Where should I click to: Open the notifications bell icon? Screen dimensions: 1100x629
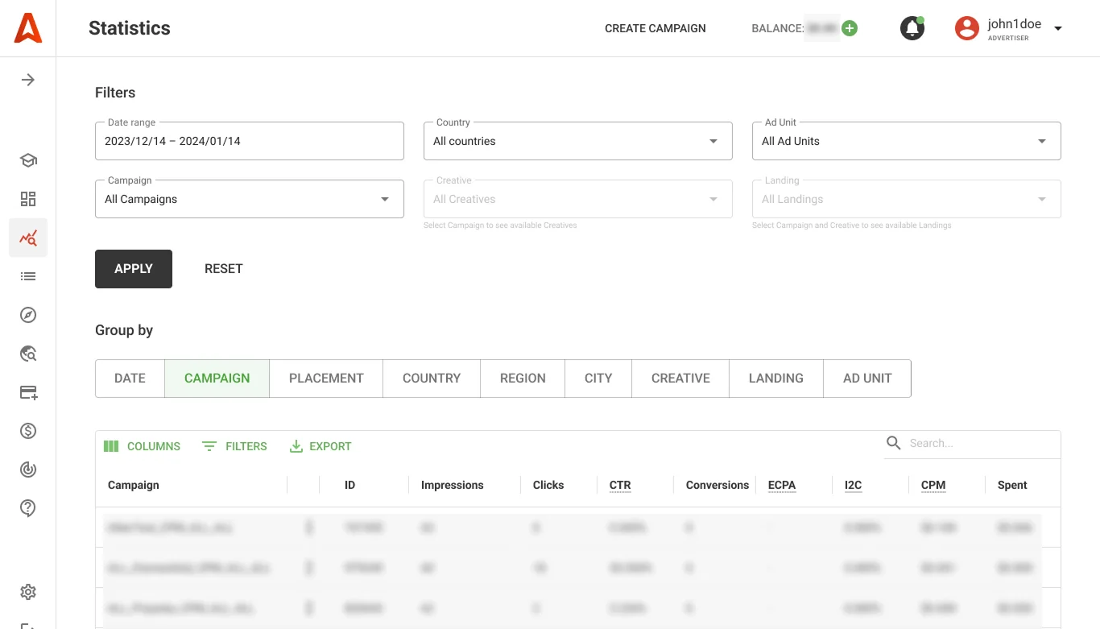(912, 27)
